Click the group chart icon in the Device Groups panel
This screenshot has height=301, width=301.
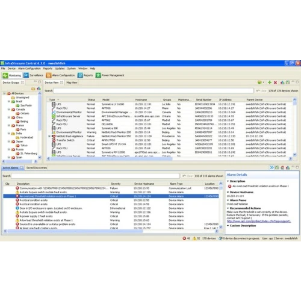coord(39,88)
